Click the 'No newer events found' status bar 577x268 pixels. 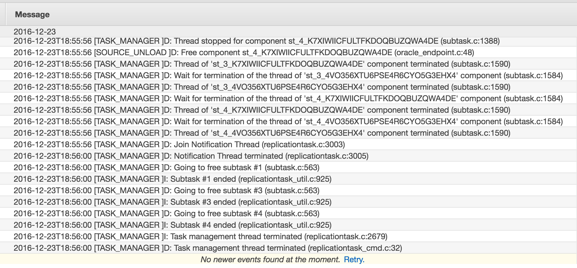click(x=270, y=259)
